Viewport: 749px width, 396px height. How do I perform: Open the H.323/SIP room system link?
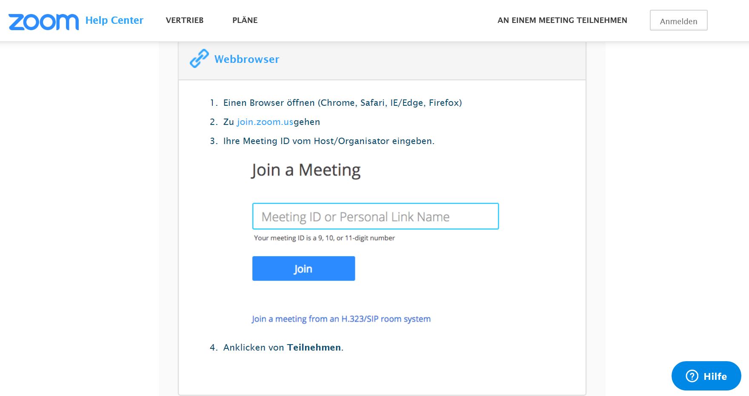341,319
